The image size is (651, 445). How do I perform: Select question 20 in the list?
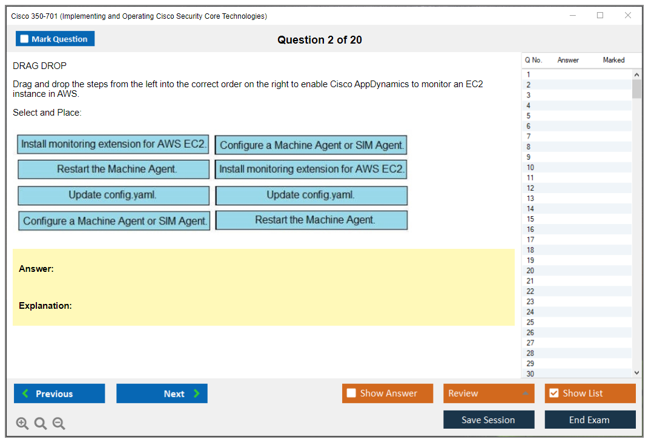530,271
